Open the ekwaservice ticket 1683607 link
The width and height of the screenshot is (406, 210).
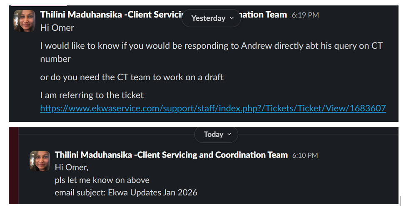click(x=213, y=109)
